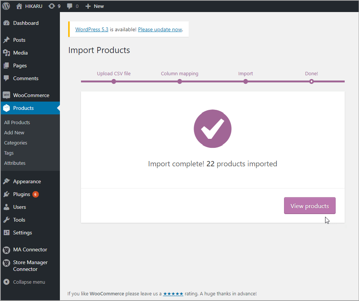Click the plus icon next to New
Viewport: 359px width, 301px height.
[88, 6]
